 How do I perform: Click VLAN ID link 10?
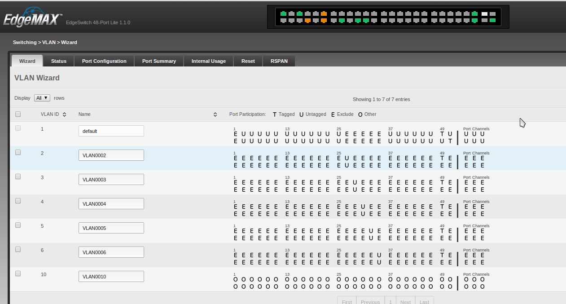click(44, 274)
